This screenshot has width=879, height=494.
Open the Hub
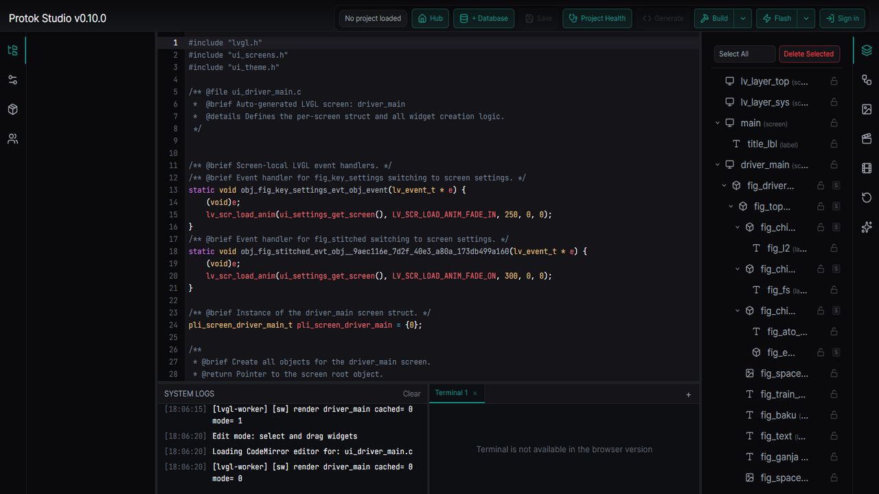[x=430, y=19]
